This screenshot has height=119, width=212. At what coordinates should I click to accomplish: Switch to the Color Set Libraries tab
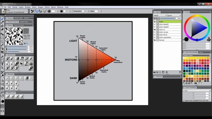coord(191,52)
